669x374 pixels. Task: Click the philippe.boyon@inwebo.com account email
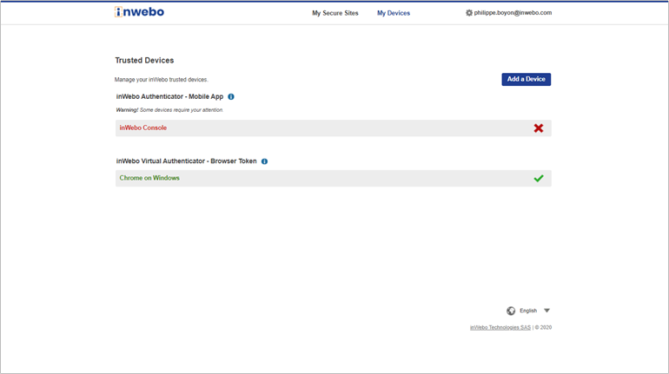513,13
